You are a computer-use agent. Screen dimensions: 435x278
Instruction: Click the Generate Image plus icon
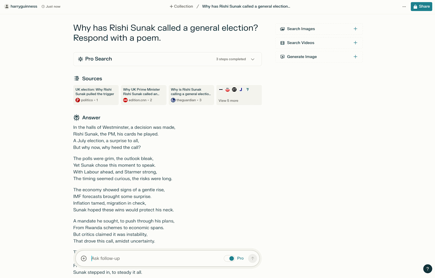click(x=355, y=57)
